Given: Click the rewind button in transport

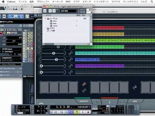Looking at the screenshot, I should pos(56,112).
